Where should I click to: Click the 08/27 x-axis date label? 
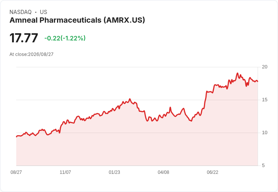point(16,172)
